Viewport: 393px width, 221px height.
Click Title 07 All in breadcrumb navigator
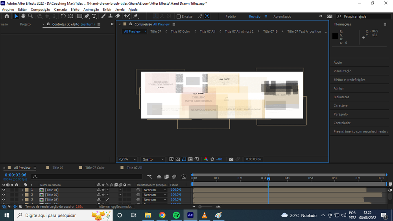207,31
